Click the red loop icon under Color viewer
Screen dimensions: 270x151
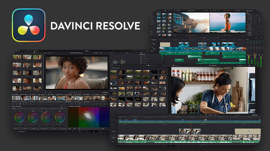(81, 93)
